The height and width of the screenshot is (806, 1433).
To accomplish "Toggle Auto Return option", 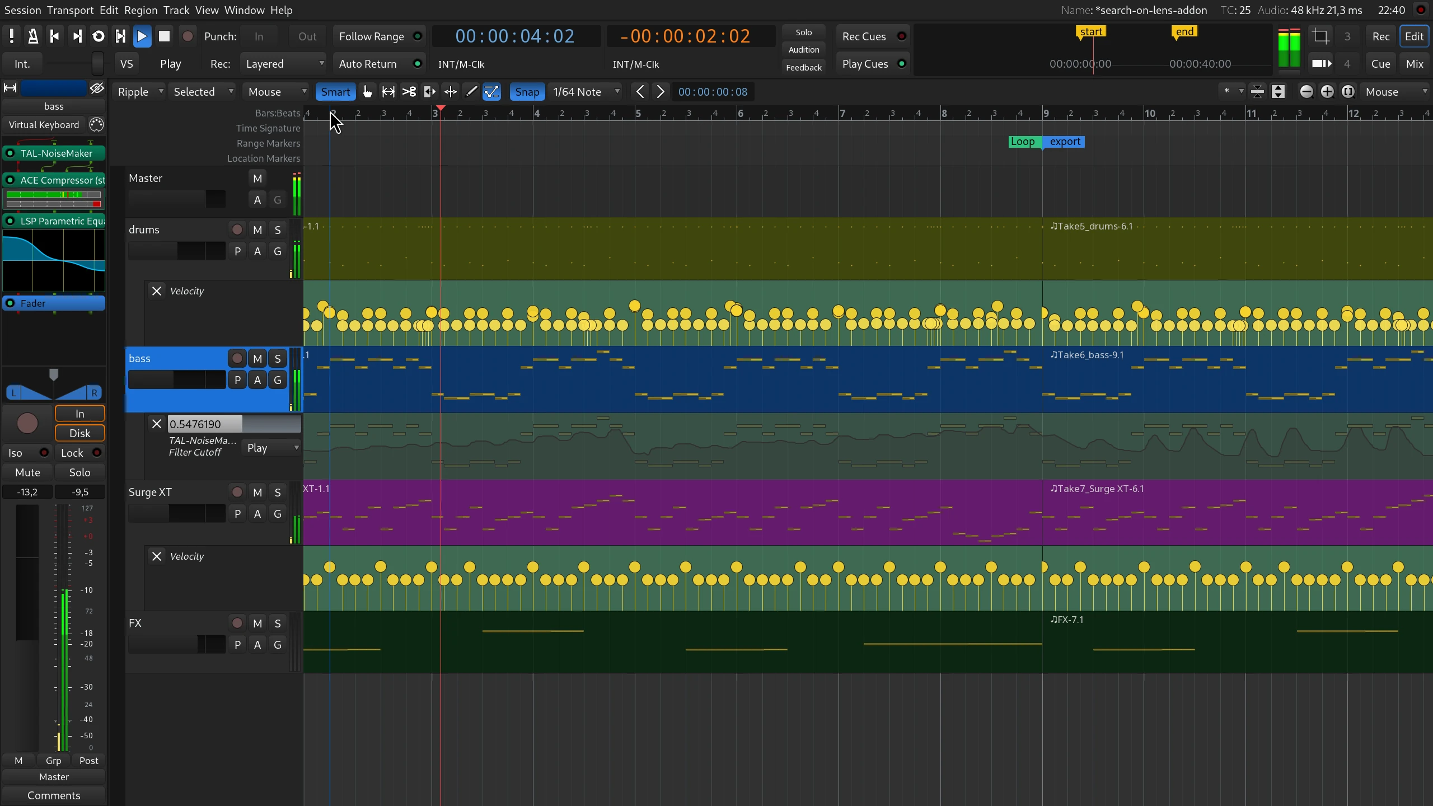I will (x=379, y=64).
